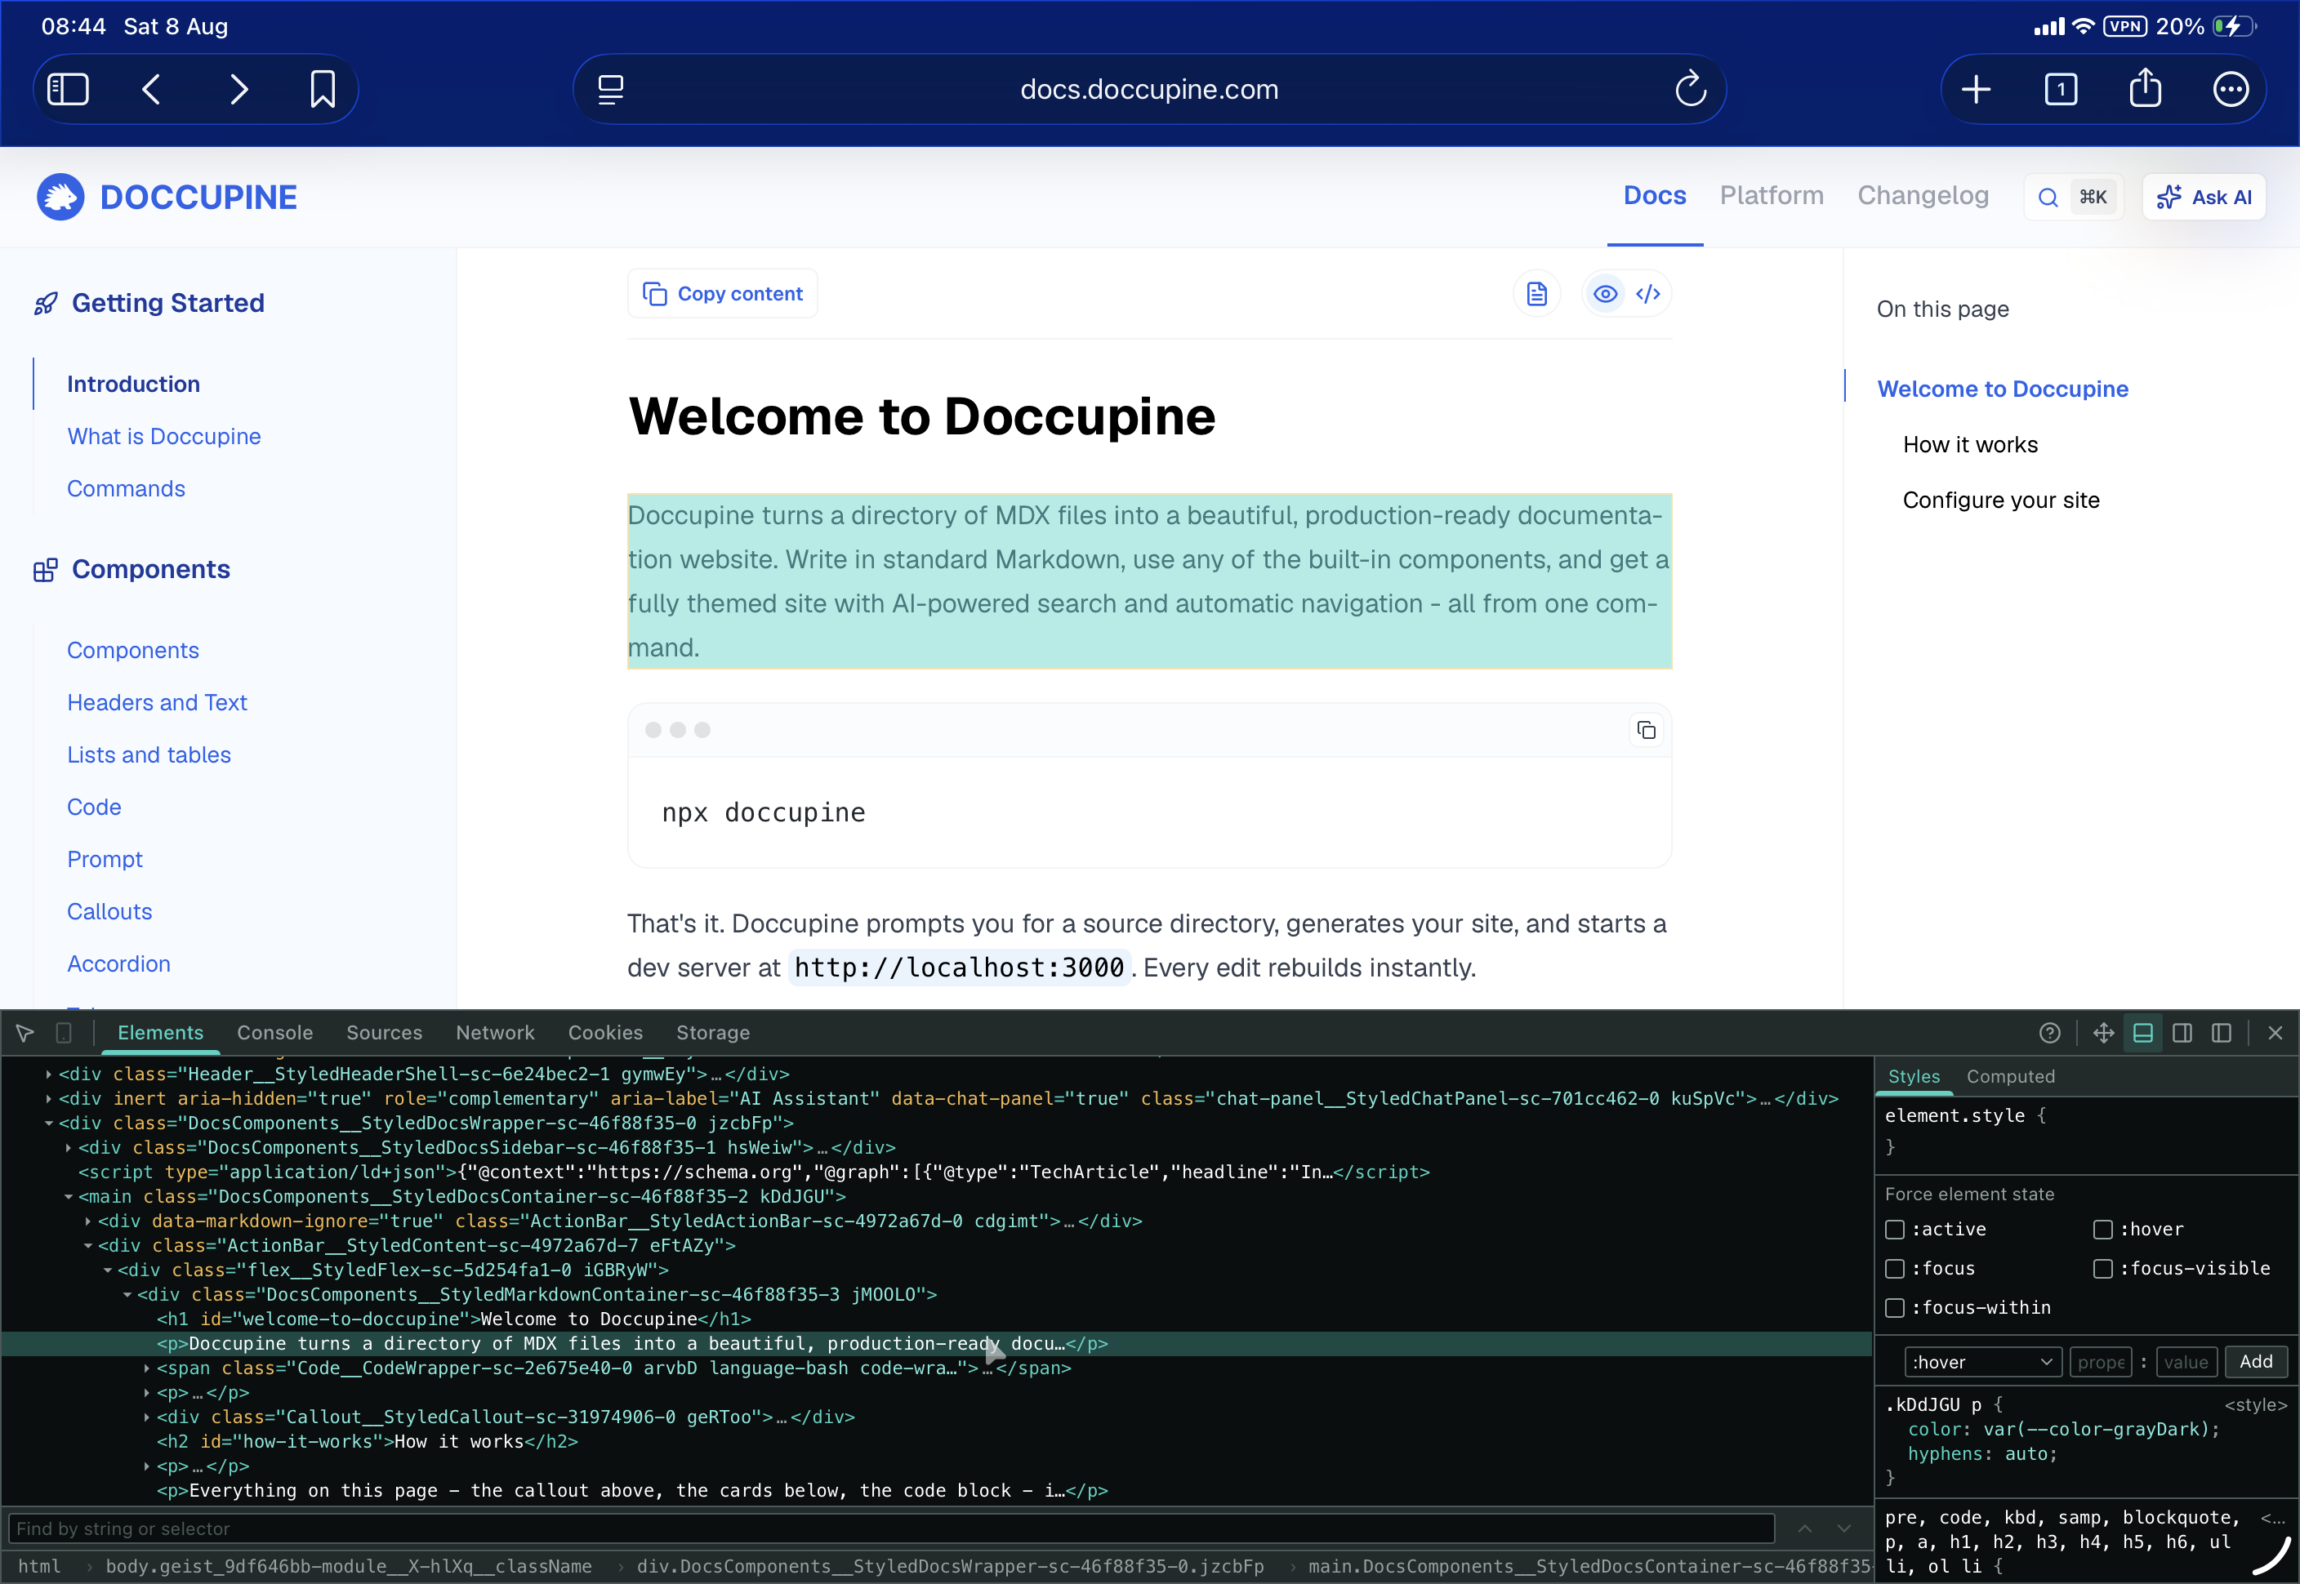This screenshot has height=1584, width=2300.
Task: Switch to preview eye view
Action: click(1605, 294)
